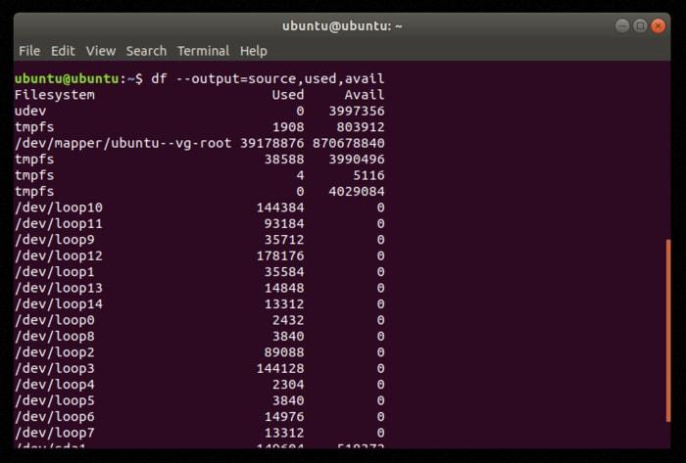686x463 pixels.
Task: Click the avail value 803912
Action: tap(361, 127)
